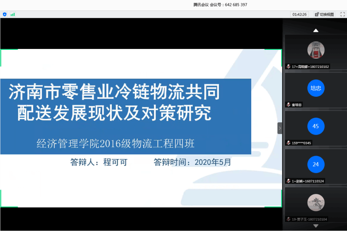Check the green network signal bars icon

(x=13, y=14)
